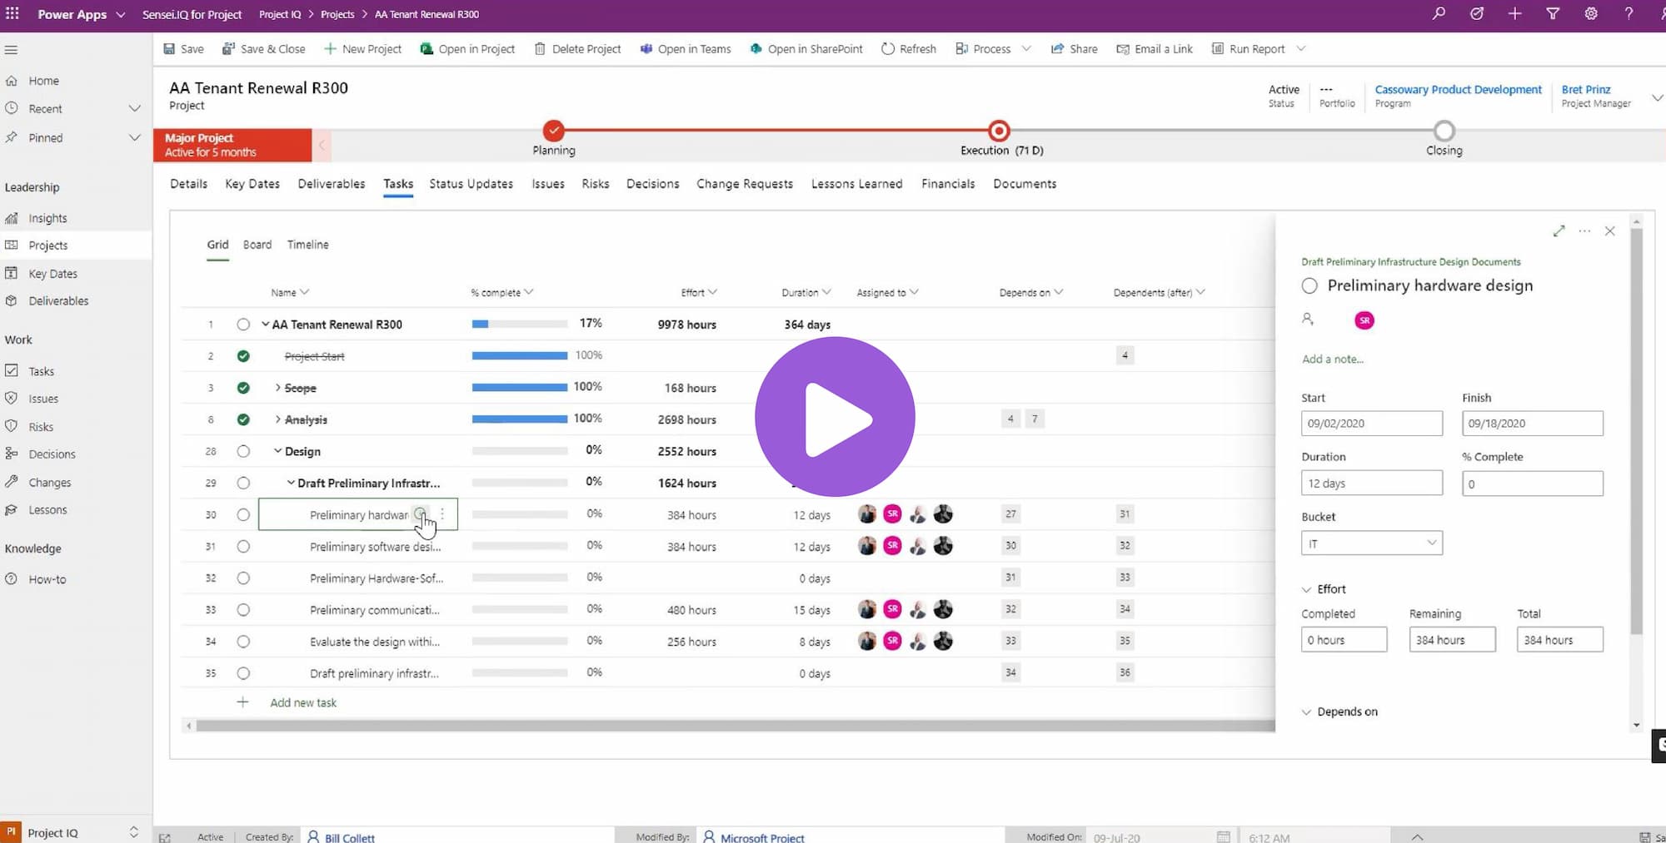The height and width of the screenshot is (843, 1666).
Task: Collapse the Design task group
Action: click(x=278, y=451)
